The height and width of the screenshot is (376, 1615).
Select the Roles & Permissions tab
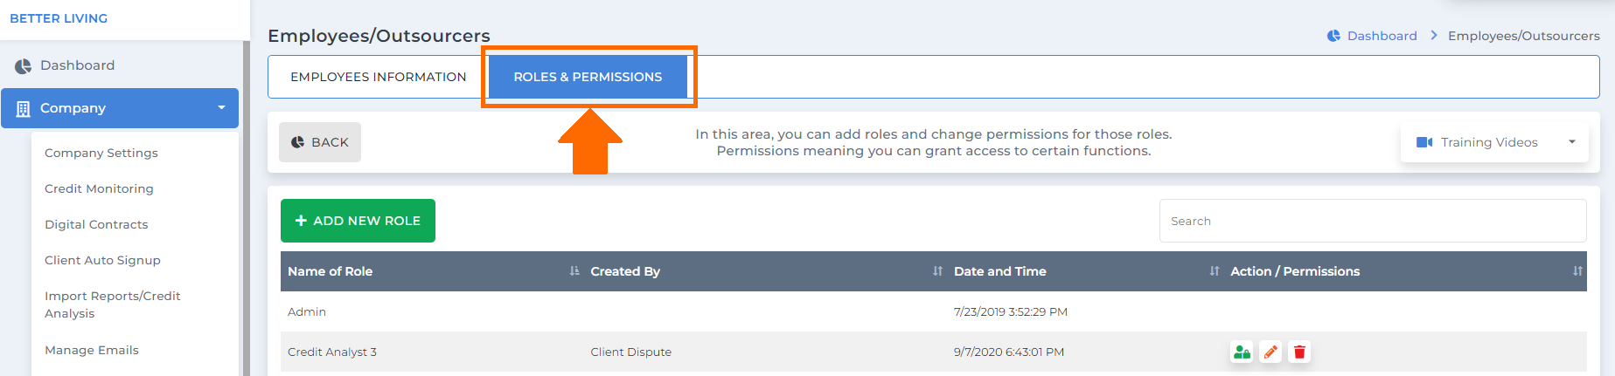click(588, 77)
